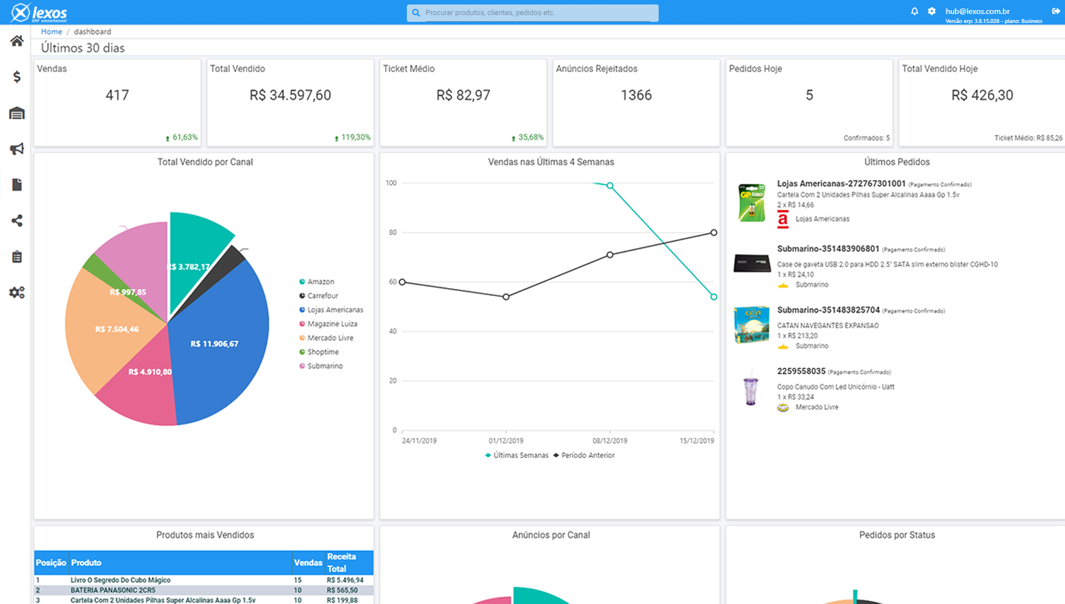Click the hub@lexos.com.br account label
Screen dimensions: 1065x604
(977, 11)
